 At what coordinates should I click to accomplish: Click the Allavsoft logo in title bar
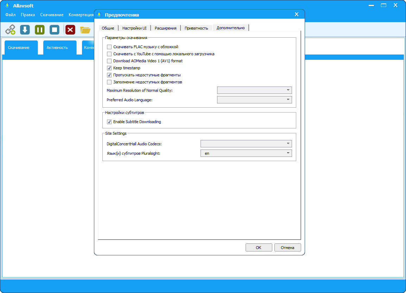pos(7,6)
